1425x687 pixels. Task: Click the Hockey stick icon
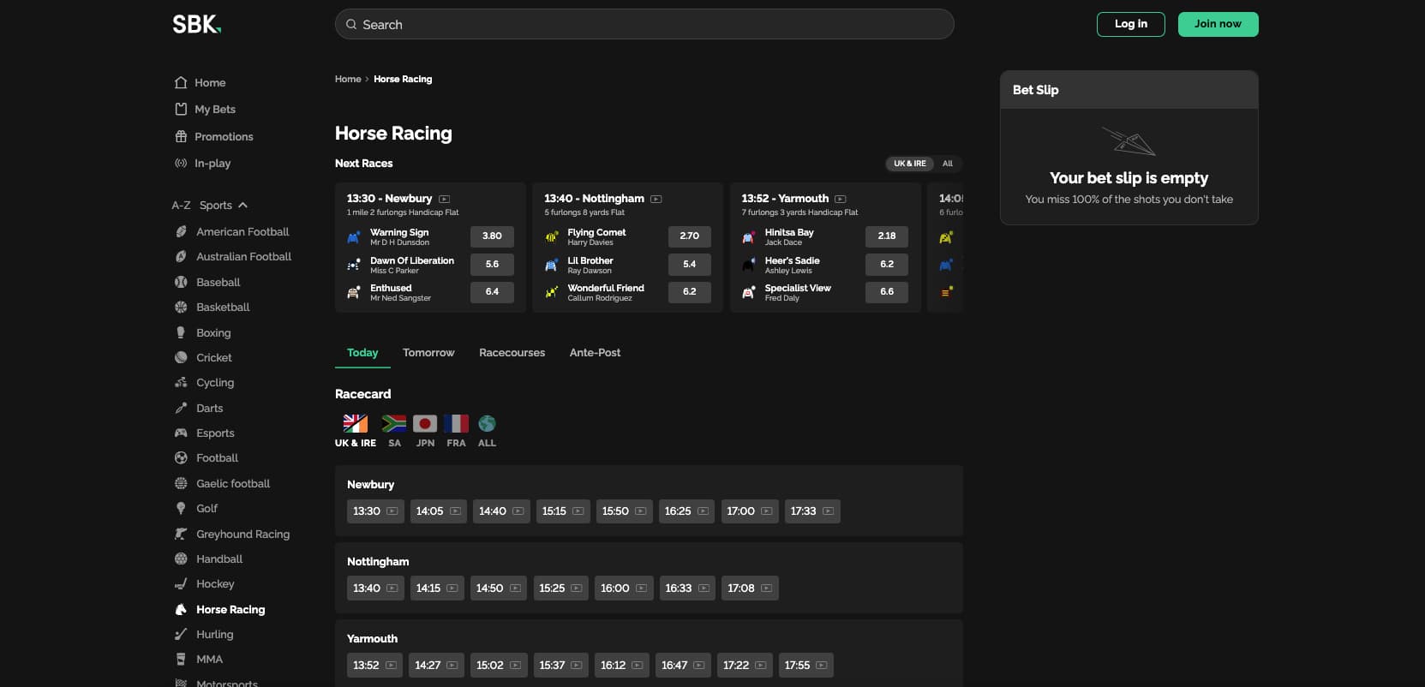click(181, 584)
